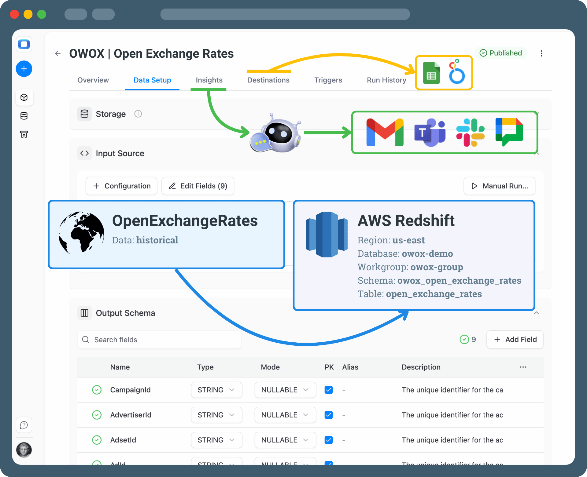Viewport: 587px width, 477px height.
Task: Open the database storage icon in sidebar
Action: tap(24, 116)
